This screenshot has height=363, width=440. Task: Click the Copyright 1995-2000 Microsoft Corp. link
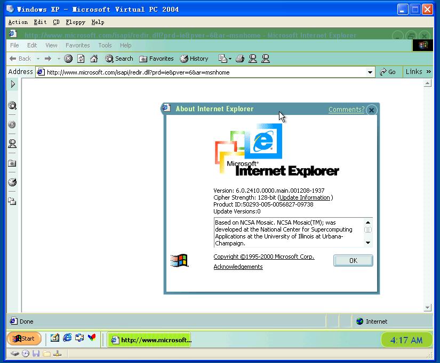coord(264,257)
